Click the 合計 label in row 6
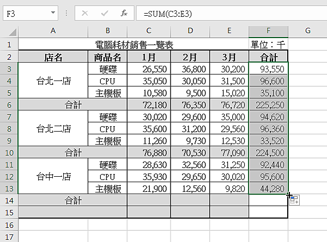 coord(72,104)
